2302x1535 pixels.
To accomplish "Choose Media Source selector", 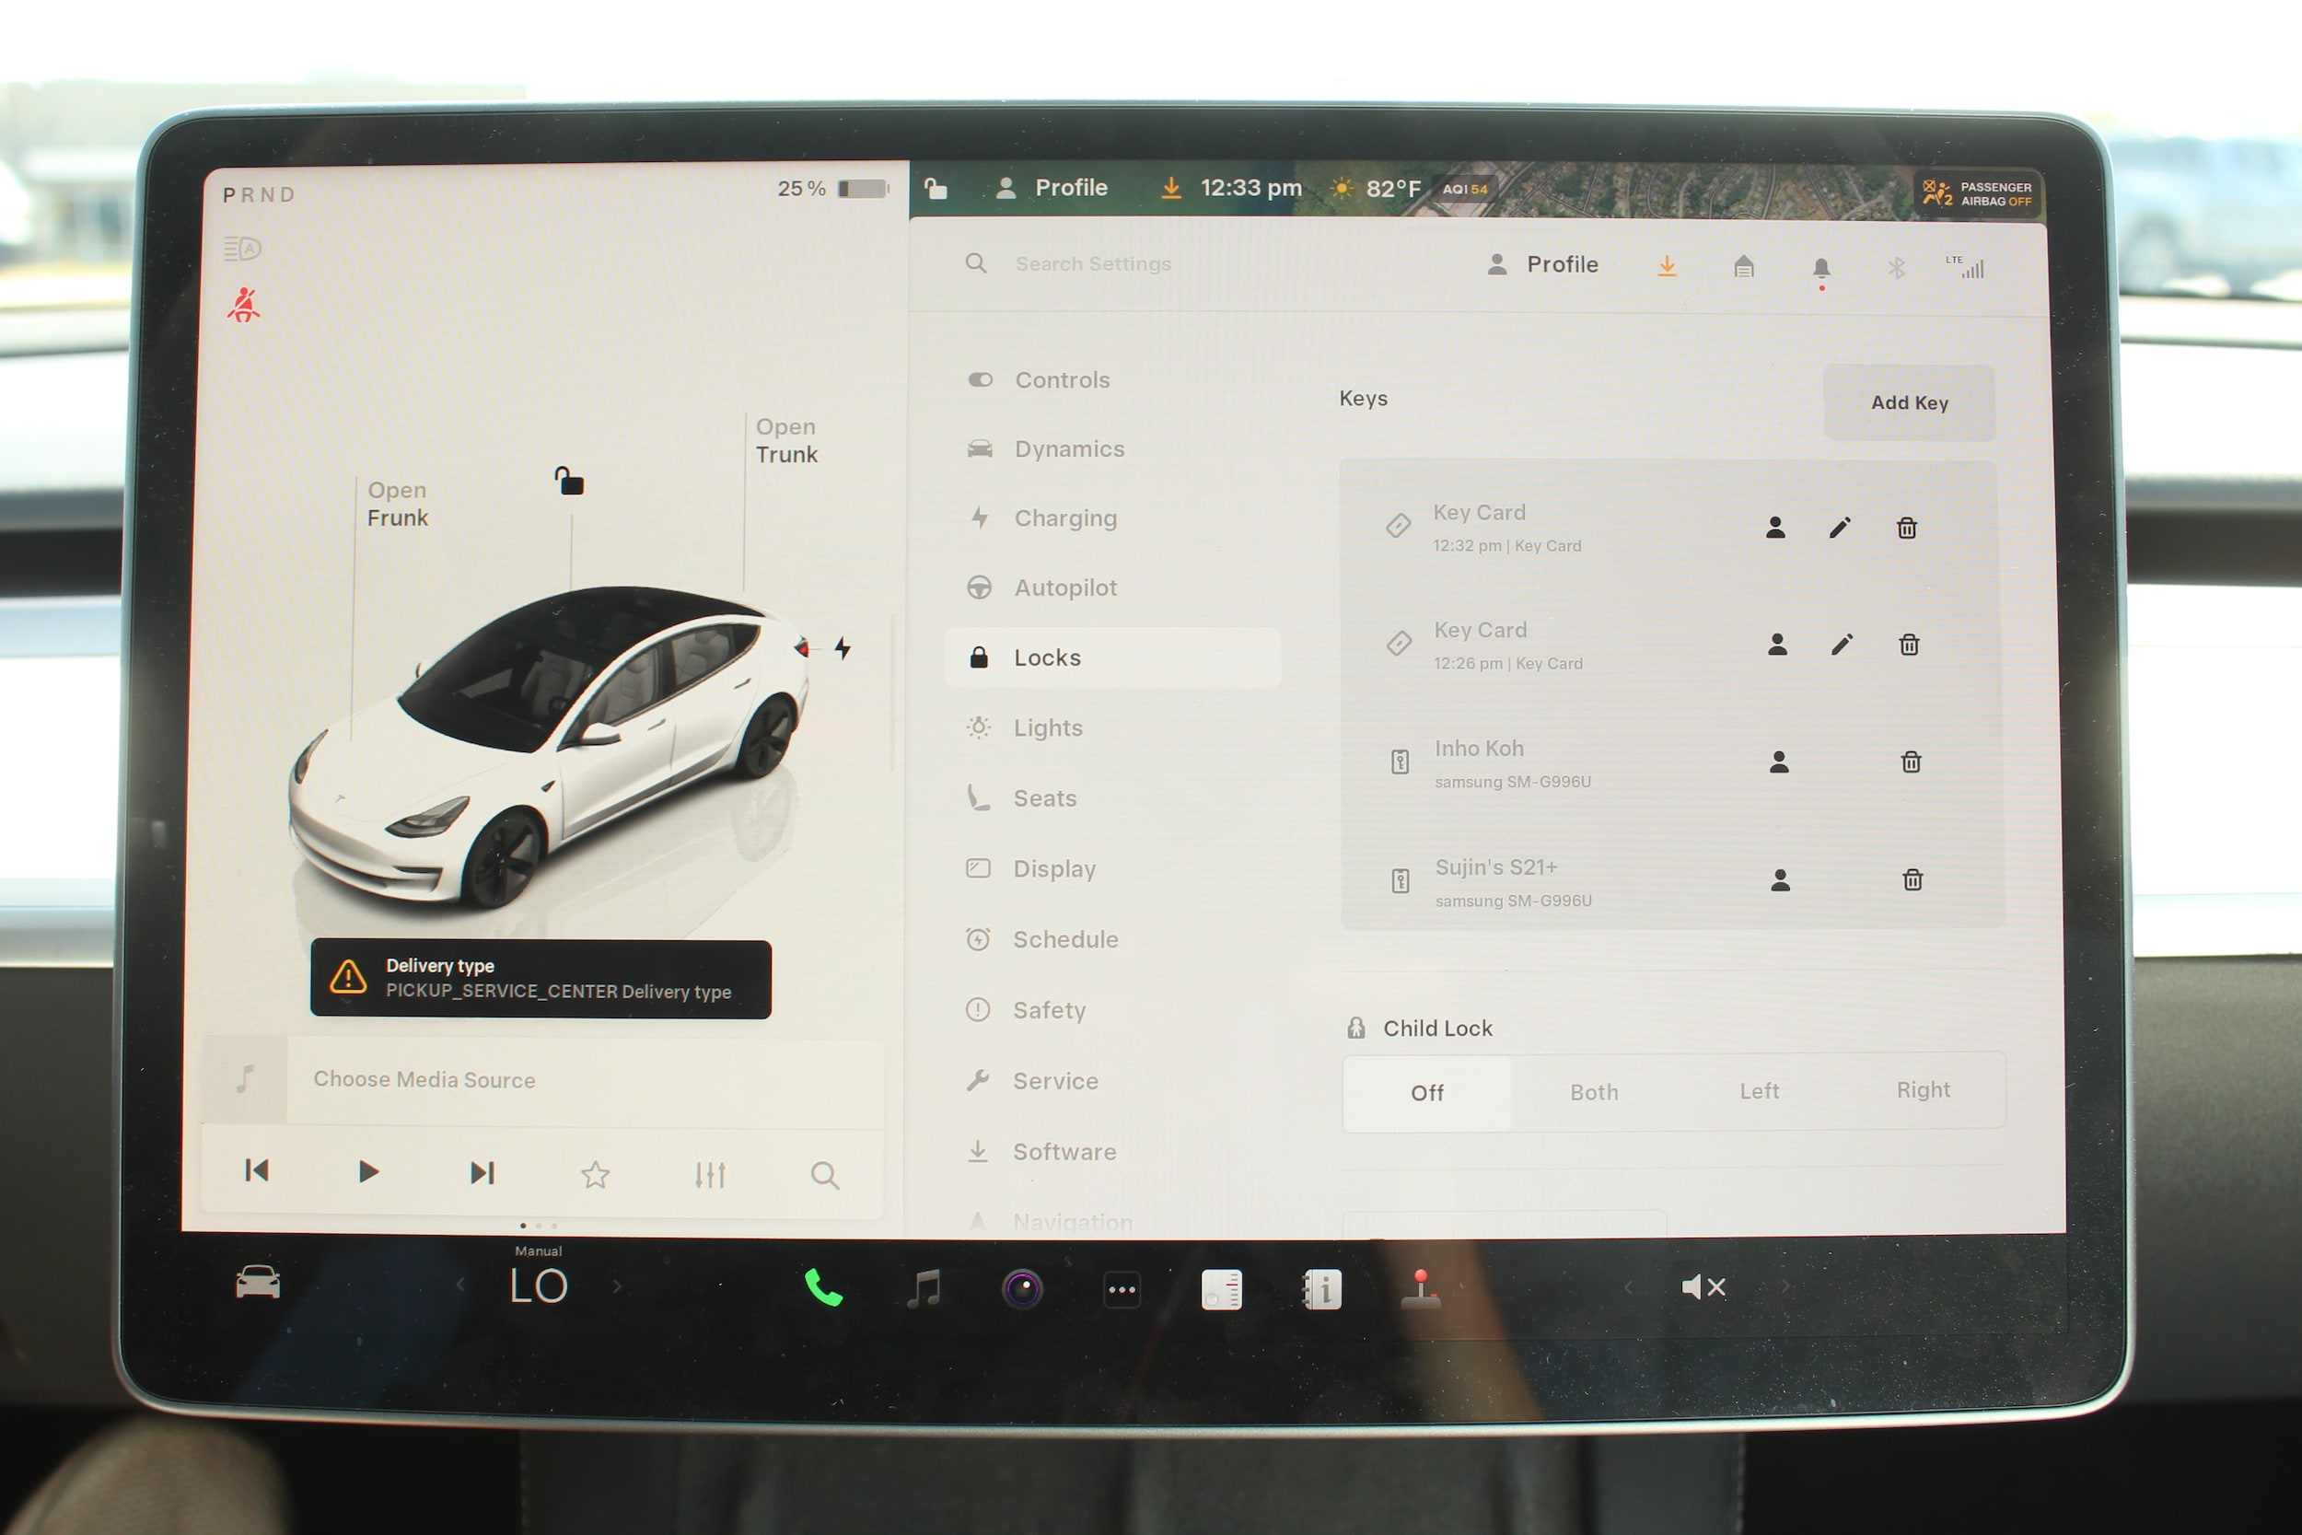I will (544, 1080).
